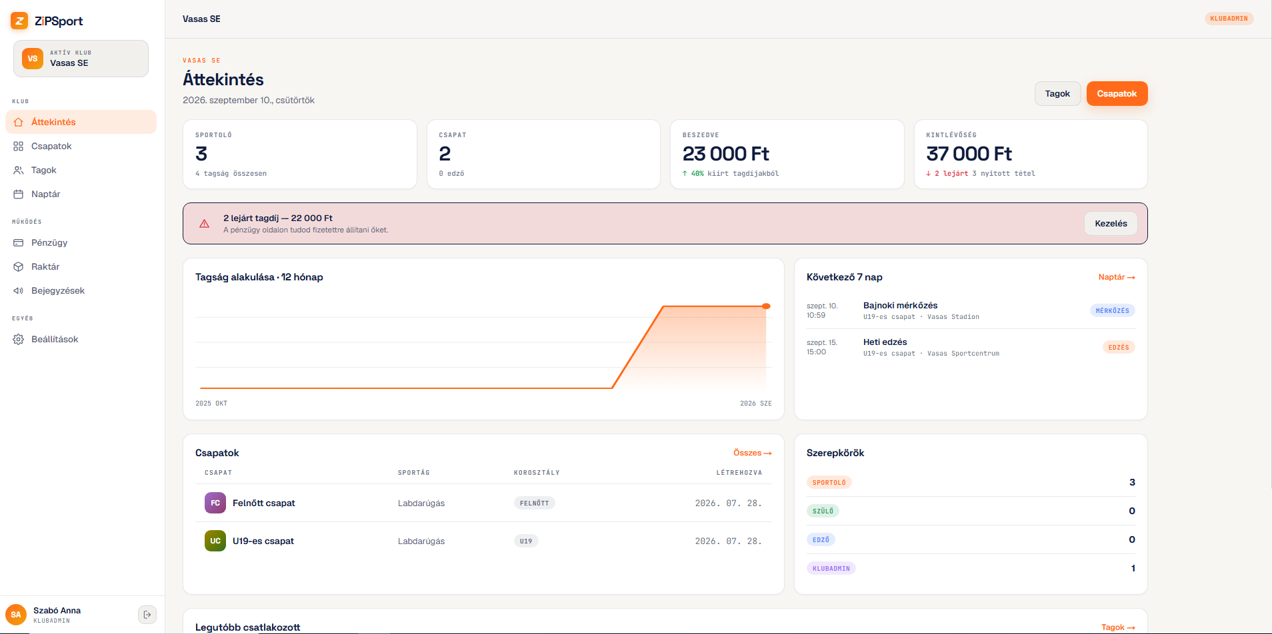
Task: Click the Tagok link in Legutóbb csatlakozott
Action: (x=1118, y=627)
